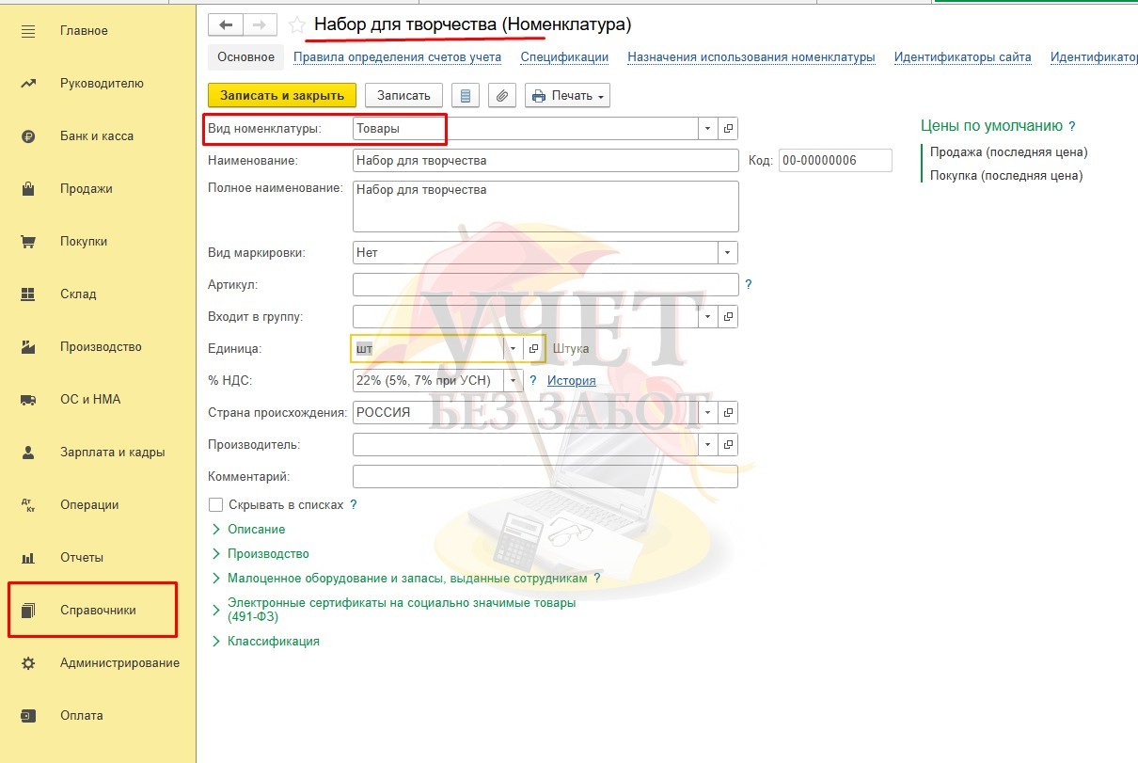The height and width of the screenshot is (763, 1138).
Task: Open the document report list icon
Action: 466,95
